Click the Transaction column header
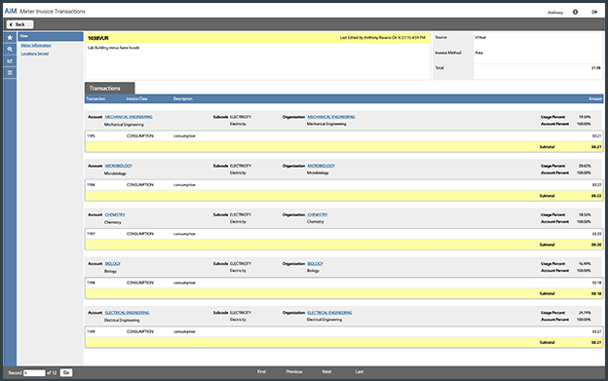608x381 pixels. pyautogui.click(x=95, y=98)
